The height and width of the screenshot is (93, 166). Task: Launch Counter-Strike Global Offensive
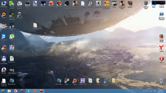coord(106,5)
